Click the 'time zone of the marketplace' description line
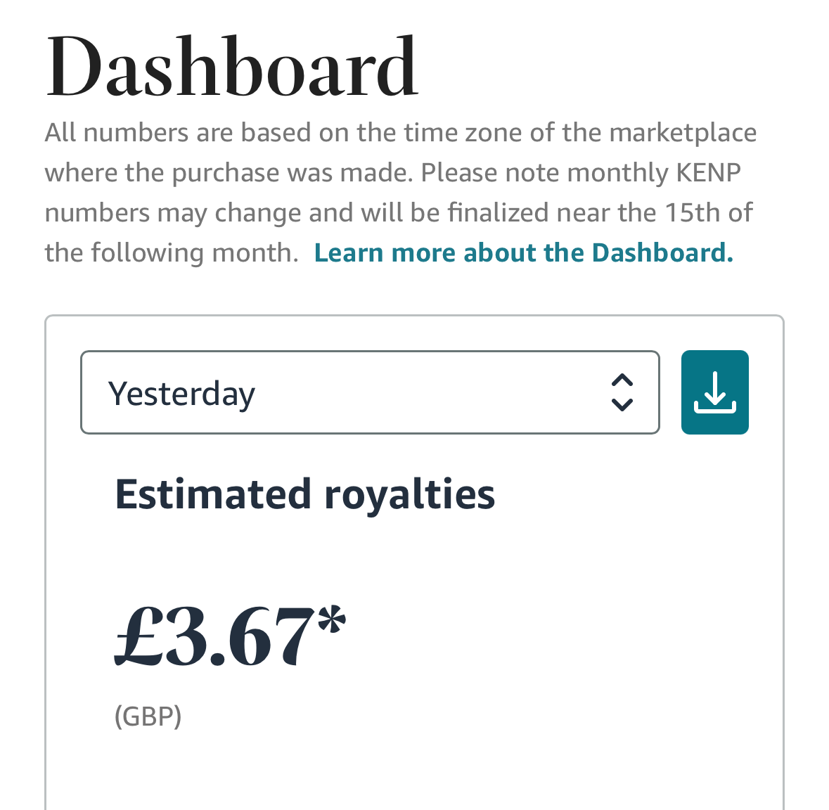This screenshot has width=829, height=810. point(401,132)
